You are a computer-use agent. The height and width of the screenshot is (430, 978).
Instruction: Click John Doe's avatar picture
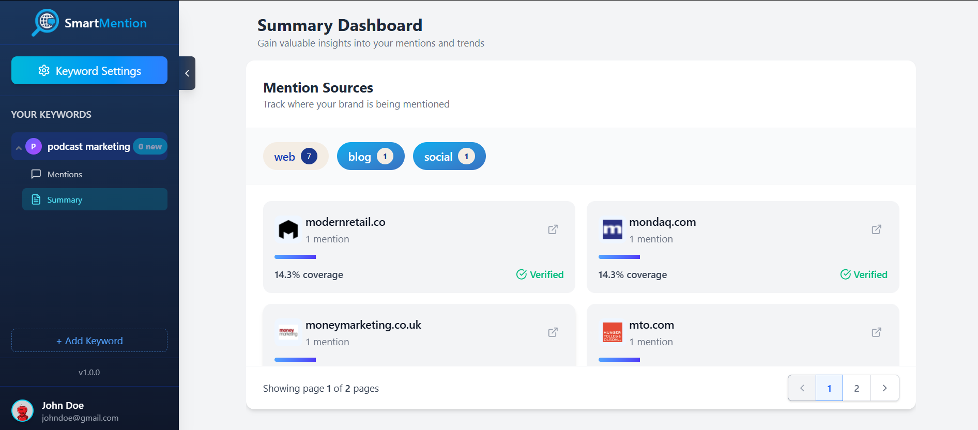pos(22,411)
